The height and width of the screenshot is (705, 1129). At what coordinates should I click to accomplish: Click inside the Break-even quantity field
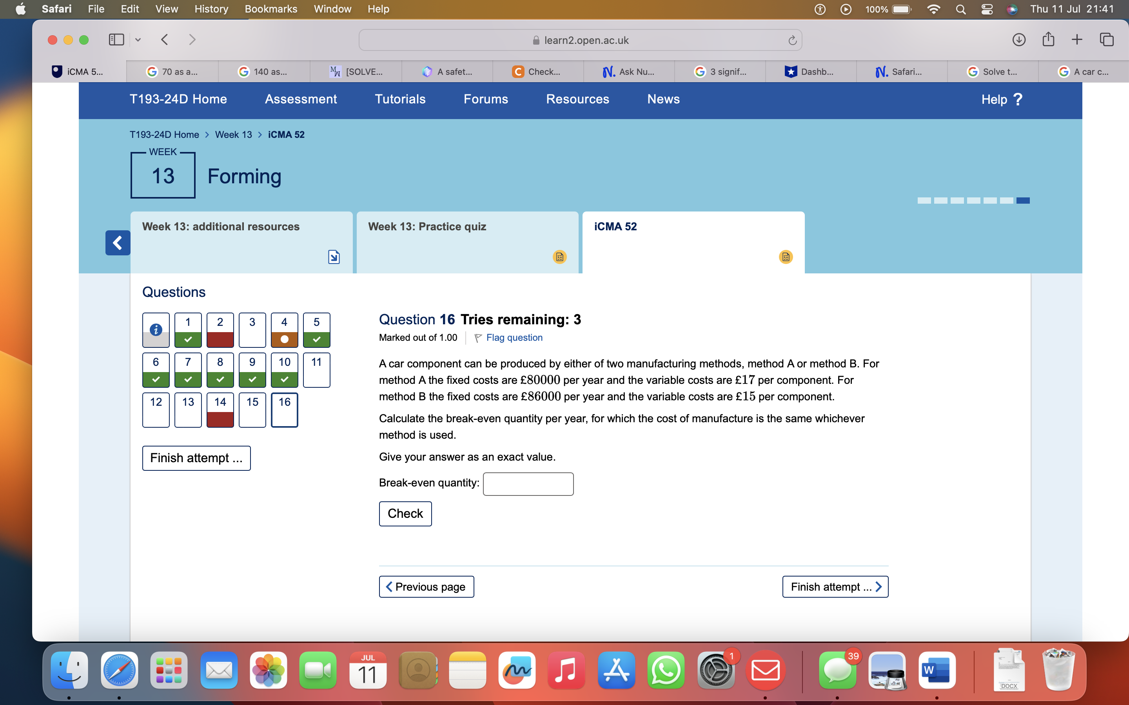click(528, 484)
